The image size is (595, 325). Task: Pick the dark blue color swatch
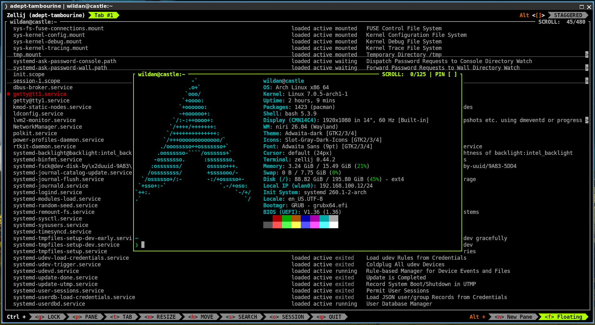[305, 219]
